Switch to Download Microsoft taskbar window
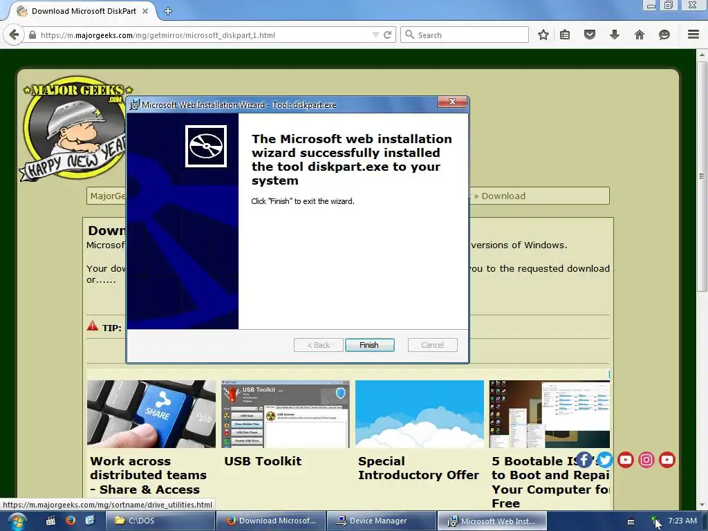The width and height of the screenshot is (708, 531). coord(271,521)
